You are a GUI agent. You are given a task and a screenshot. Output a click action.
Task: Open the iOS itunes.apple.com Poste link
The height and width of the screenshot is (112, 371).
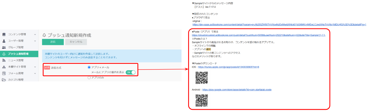coord(229,67)
